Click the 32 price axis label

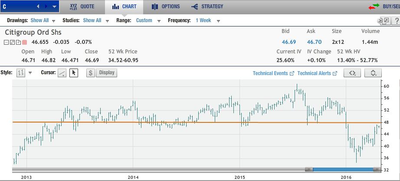tap(386, 170)
